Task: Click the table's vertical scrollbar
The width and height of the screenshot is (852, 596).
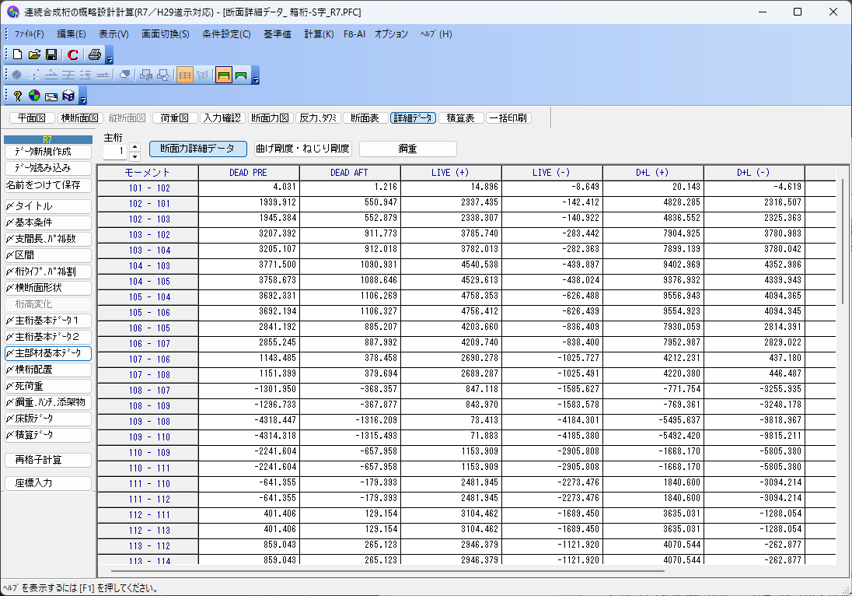Action: [843, 242]
